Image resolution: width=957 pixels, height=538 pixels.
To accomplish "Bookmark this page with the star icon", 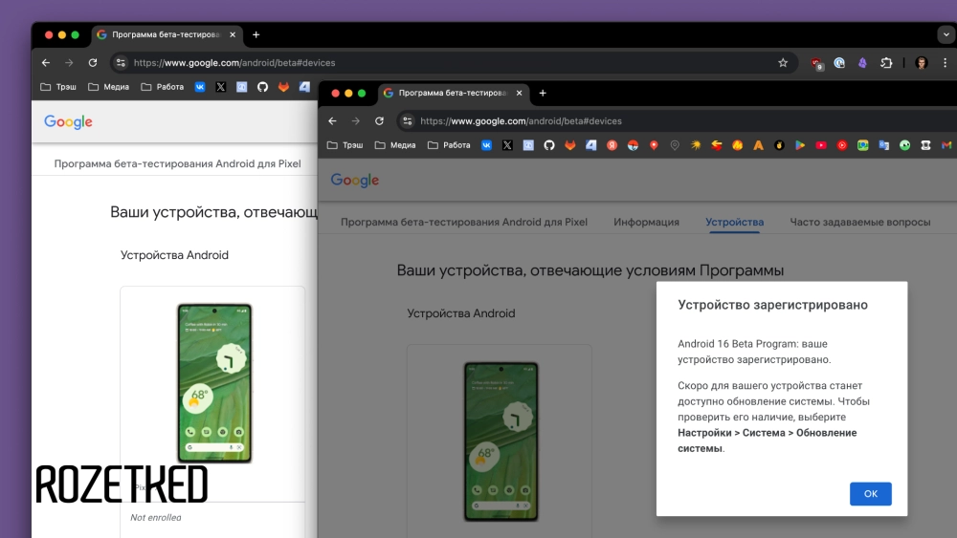I will tap(783, 63).
